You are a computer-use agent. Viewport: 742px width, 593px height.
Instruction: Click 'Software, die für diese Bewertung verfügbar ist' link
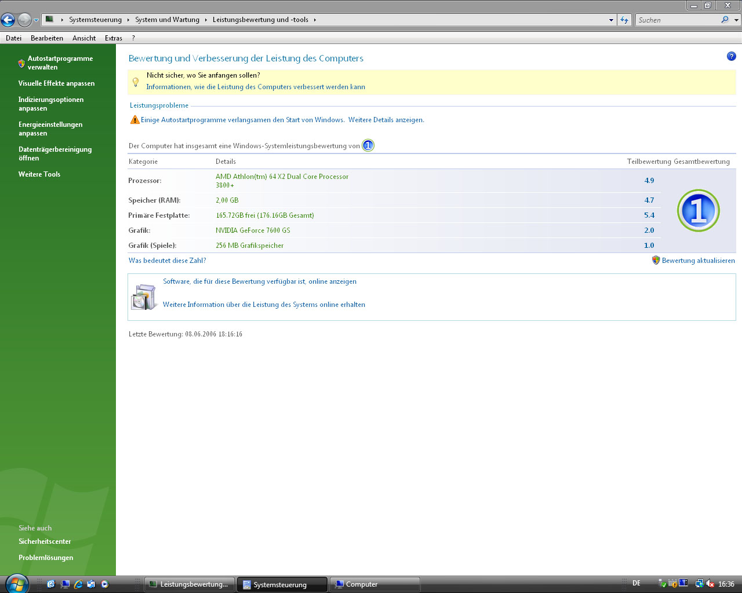(260, 281)
